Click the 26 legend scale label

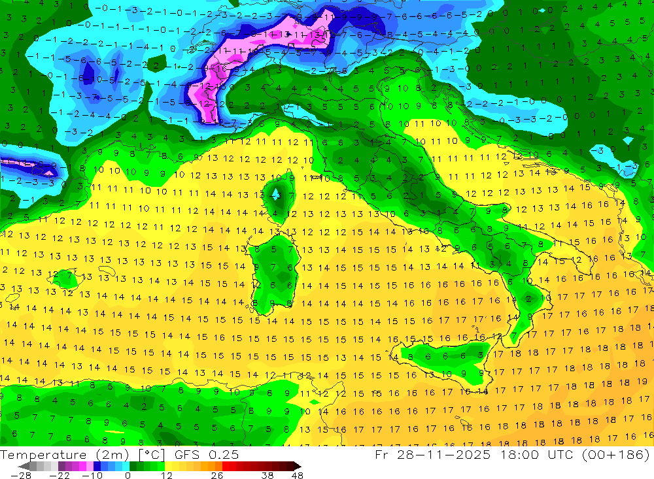coord(217,475)
